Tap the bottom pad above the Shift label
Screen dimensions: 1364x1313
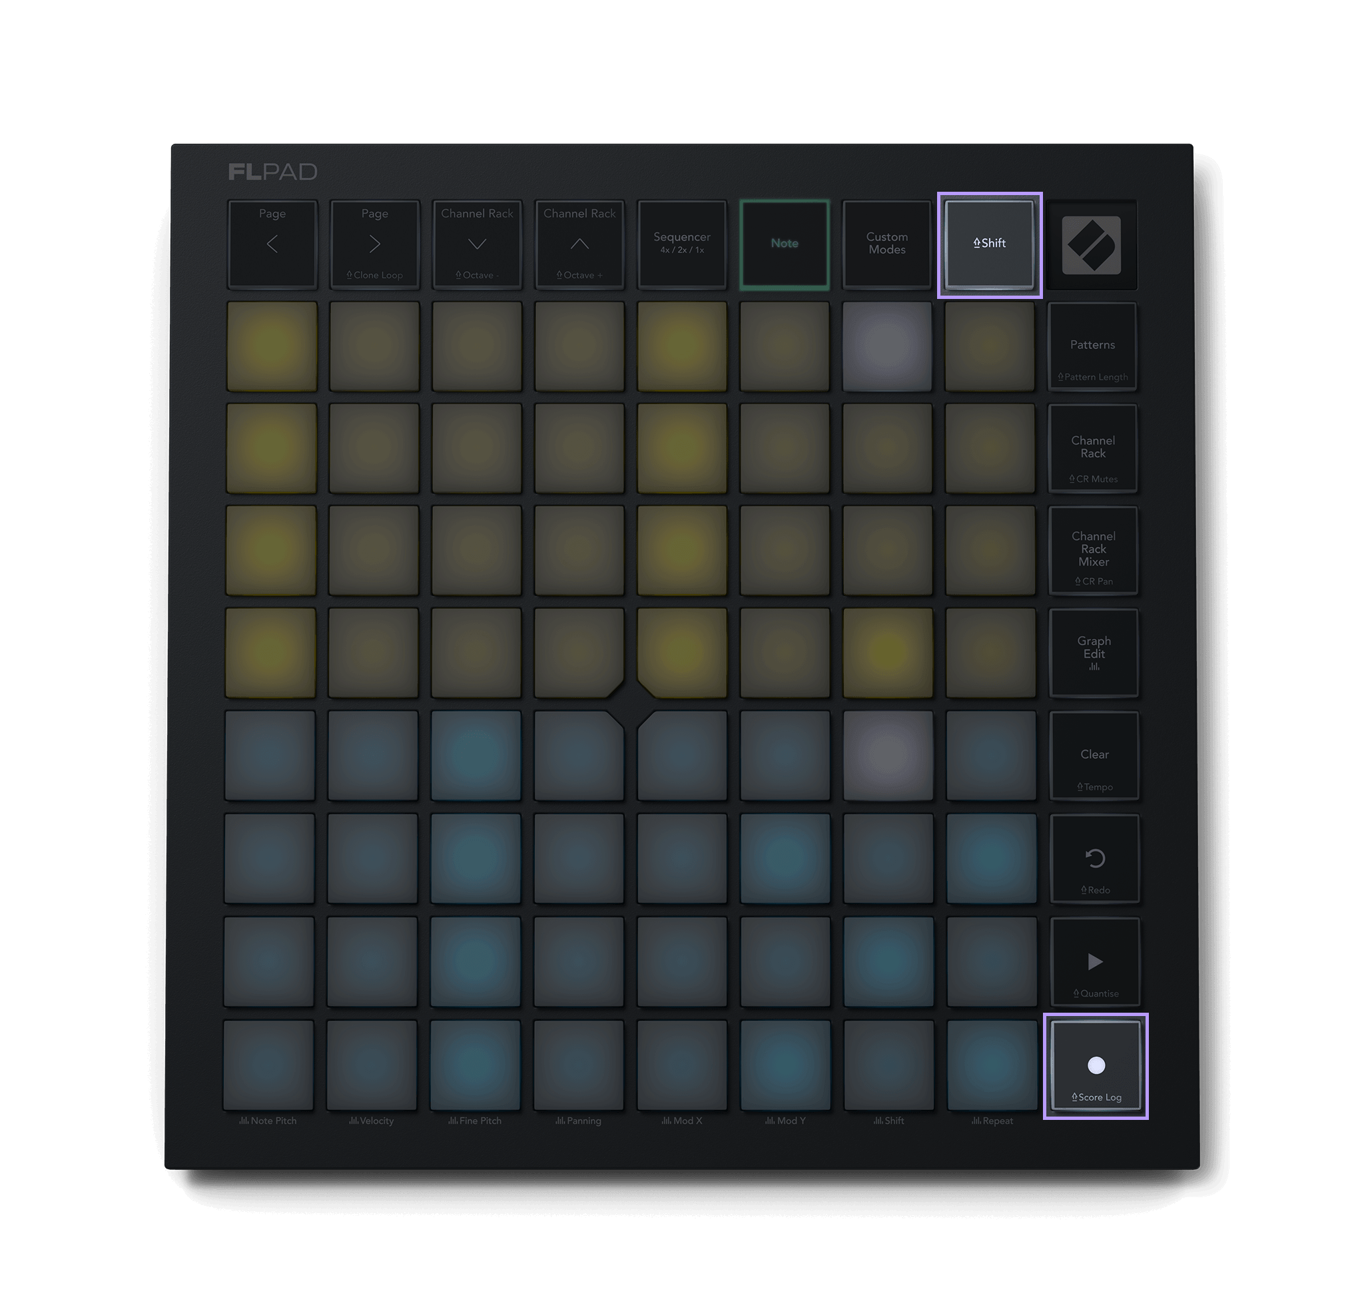(x=888, y=1065)
